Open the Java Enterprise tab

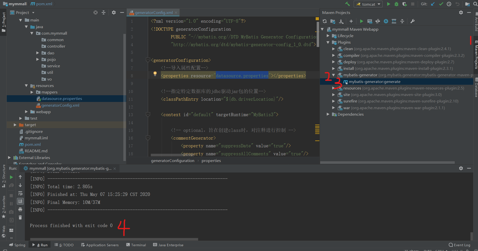click(x=168, y=245)
